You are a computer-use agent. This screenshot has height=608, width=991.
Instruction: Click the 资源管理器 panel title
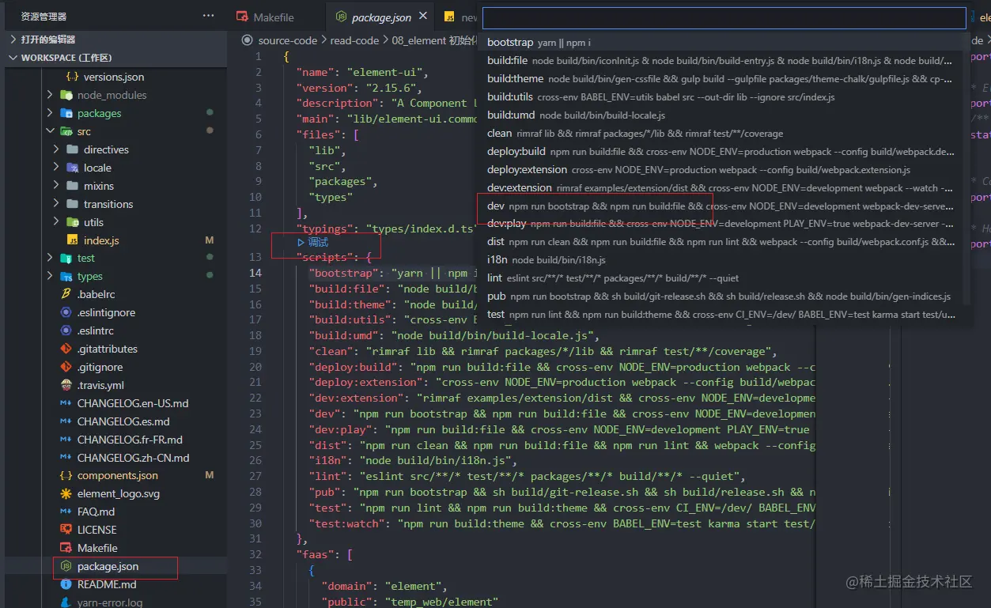(43, 17)
